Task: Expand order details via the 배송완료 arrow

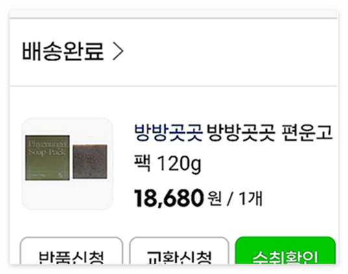Action: point(118,51)
